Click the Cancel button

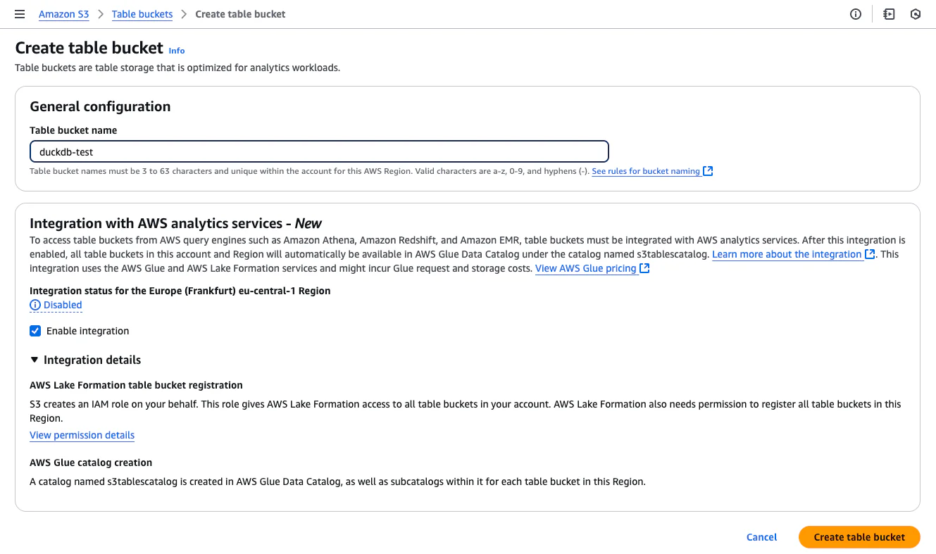click(761, 537)
